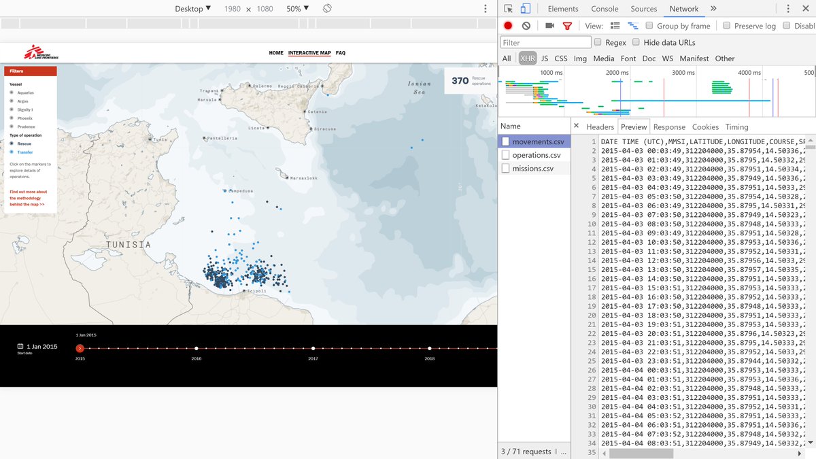Screen dimensions: 816x459
Task: Close the request details pane
Action: point(576,126)
